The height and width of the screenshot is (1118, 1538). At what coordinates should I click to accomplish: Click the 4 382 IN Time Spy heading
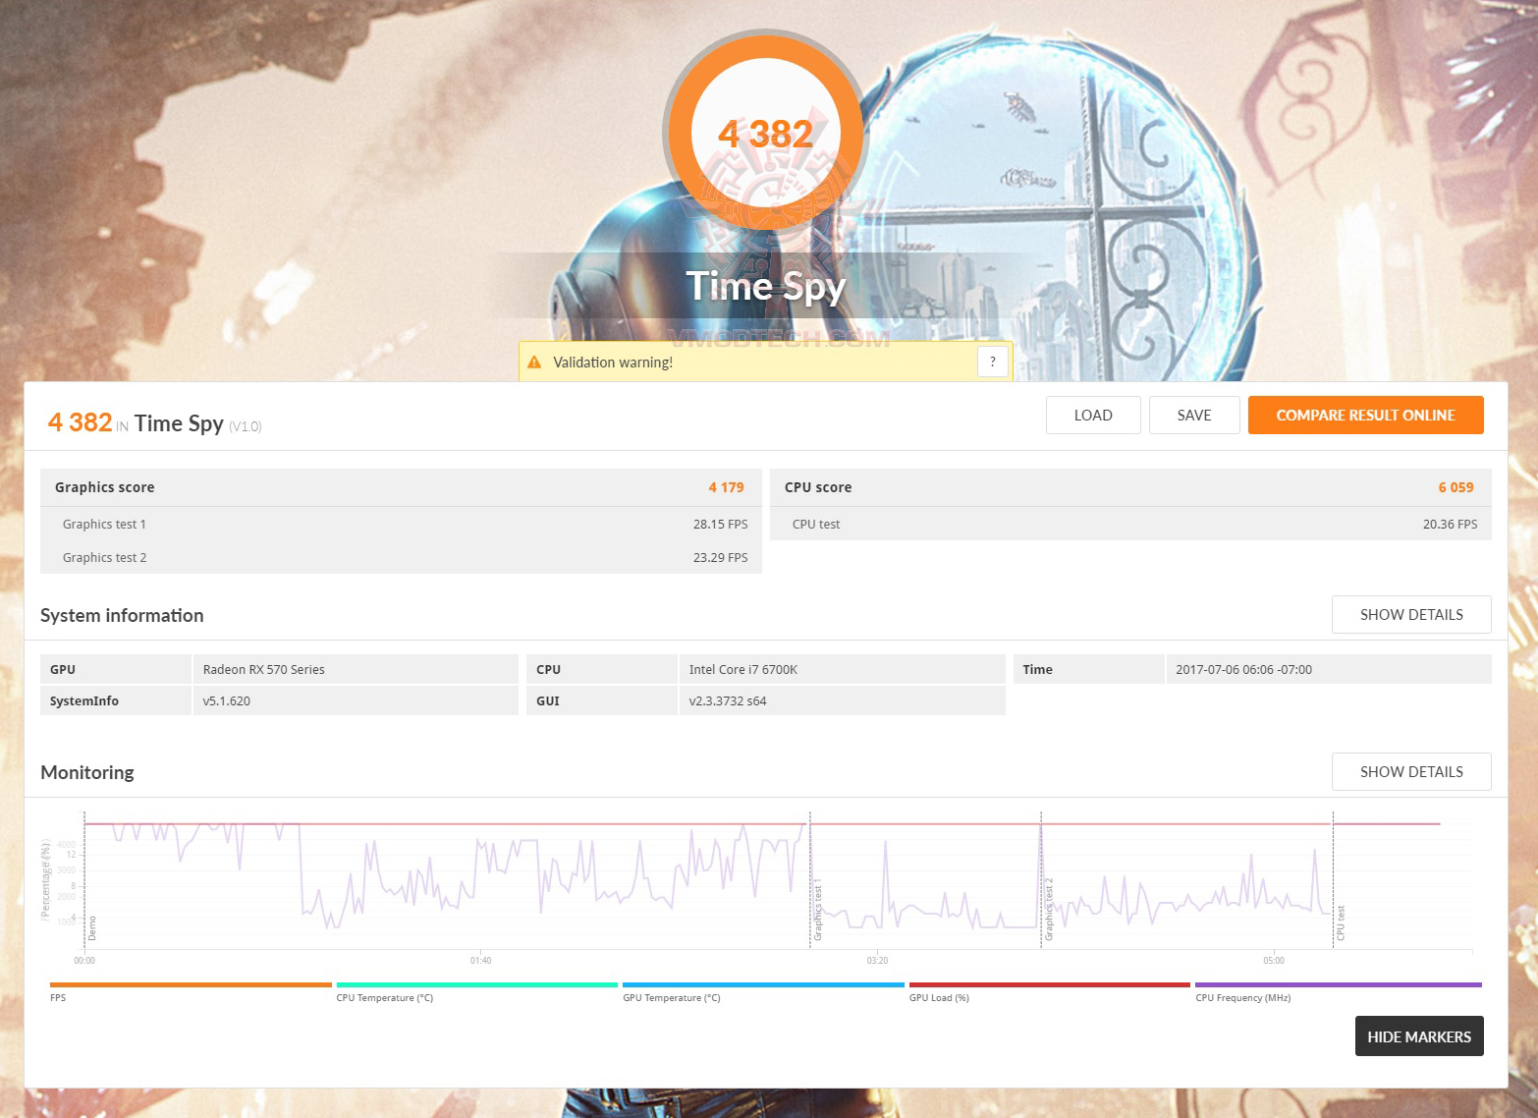[x=154, y=423]
